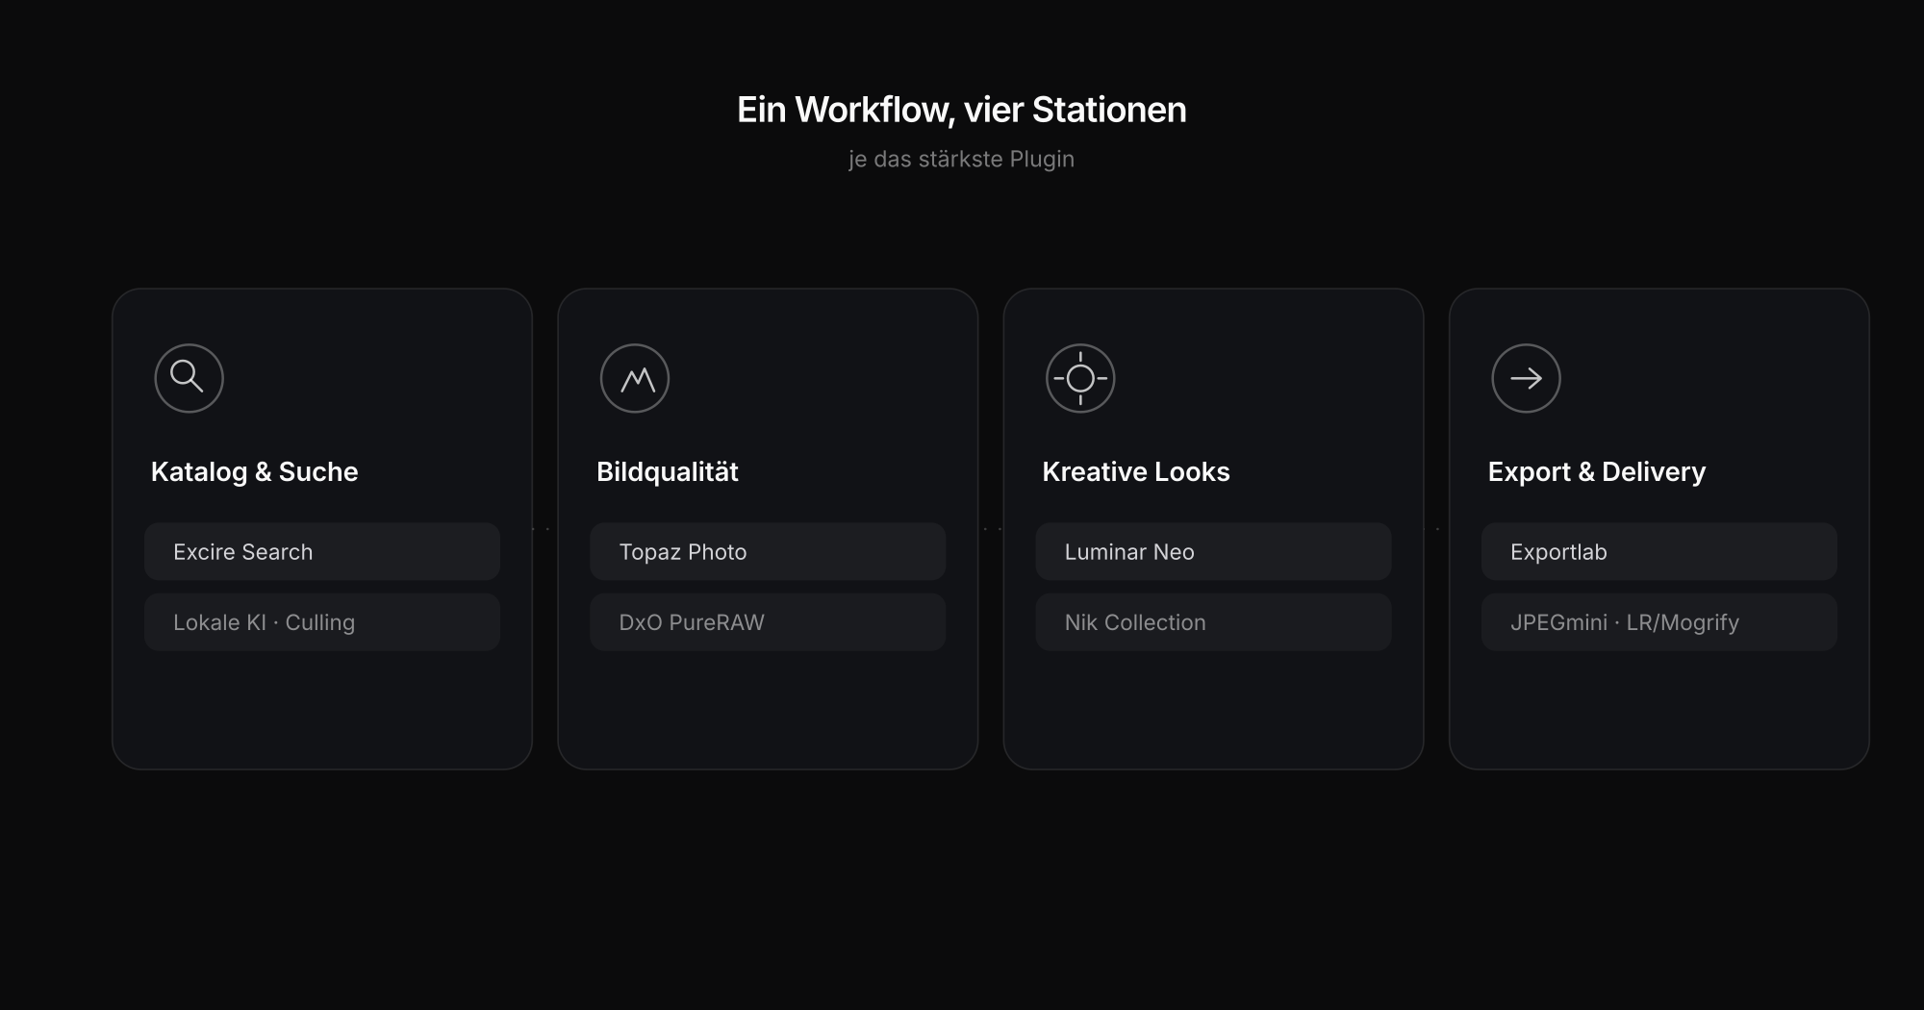1924x1010 pixels.
Task: Click the Kreative Looks card heading
Action: [x=1136, y=471]
